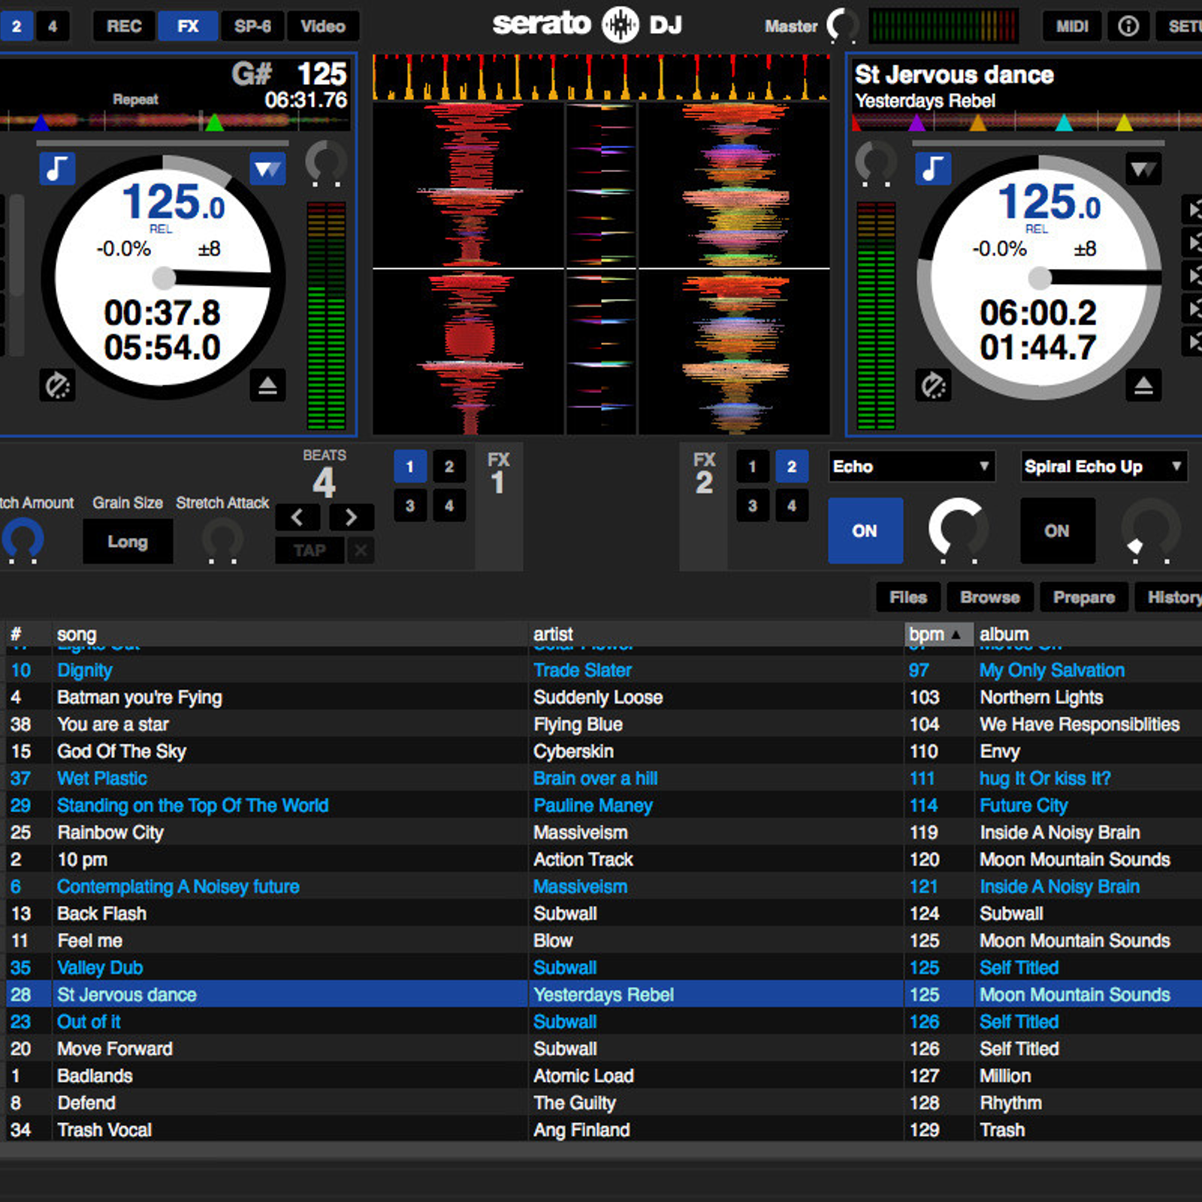This screenshot has height=1202, width=1202.
Task: Open the REC panel
Action: (124, 26)
